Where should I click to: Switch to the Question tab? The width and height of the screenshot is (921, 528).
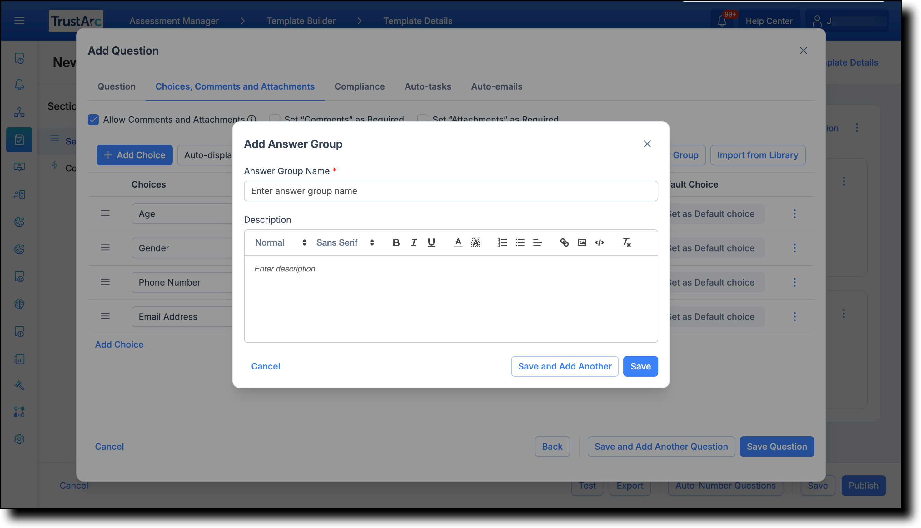(117, 87)
